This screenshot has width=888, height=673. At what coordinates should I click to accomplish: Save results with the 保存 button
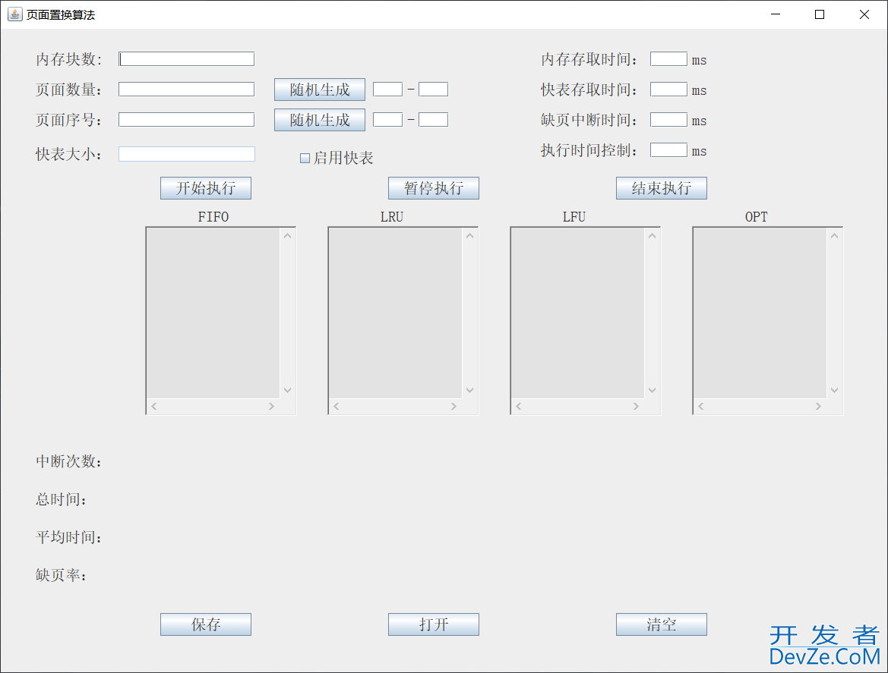205,624
